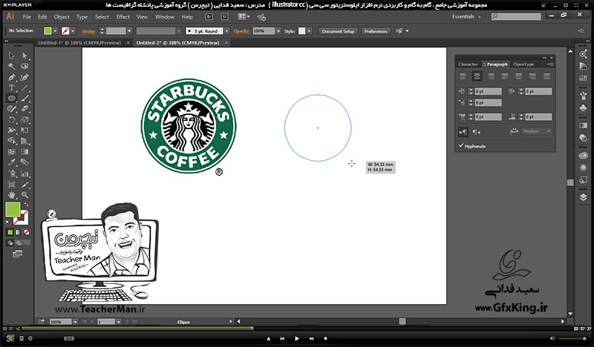
Task: Select the Direct Selection (white arrow) tool
Action: (25, 56)
